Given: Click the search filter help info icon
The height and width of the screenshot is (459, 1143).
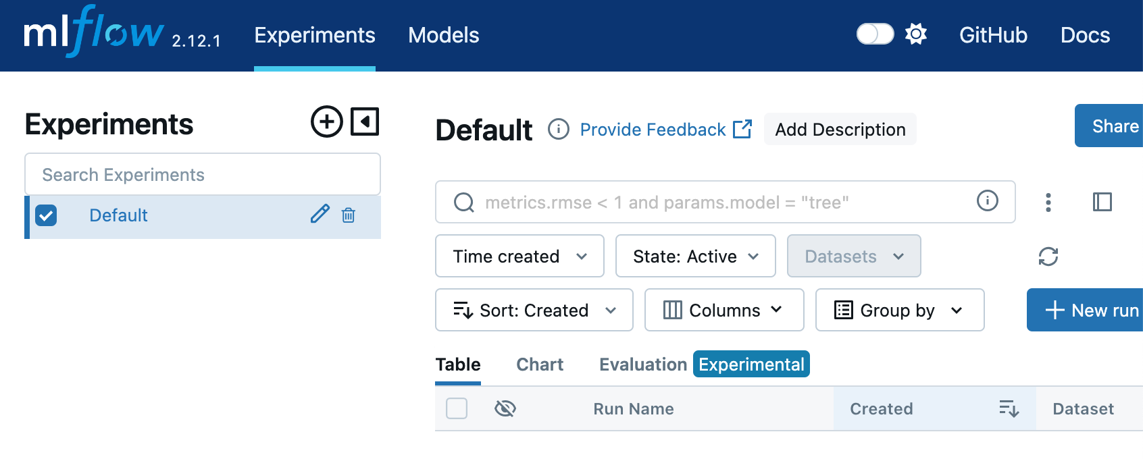Looking at the screenshot, I should (987, 200).
